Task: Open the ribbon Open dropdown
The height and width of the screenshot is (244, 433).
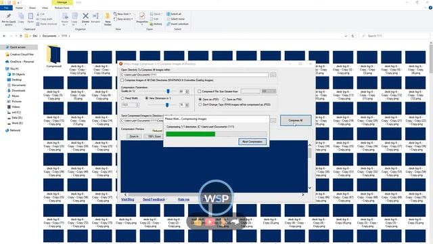Action: [156, 14]
